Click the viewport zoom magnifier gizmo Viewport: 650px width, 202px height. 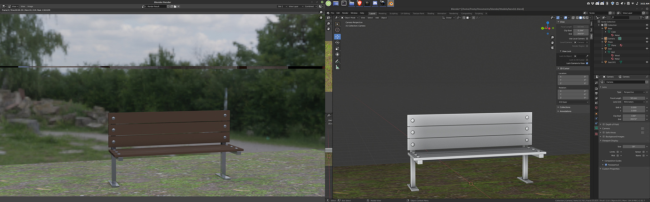[x=552, y=38]
